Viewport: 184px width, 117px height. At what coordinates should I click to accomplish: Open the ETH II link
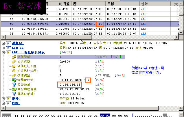18,48
